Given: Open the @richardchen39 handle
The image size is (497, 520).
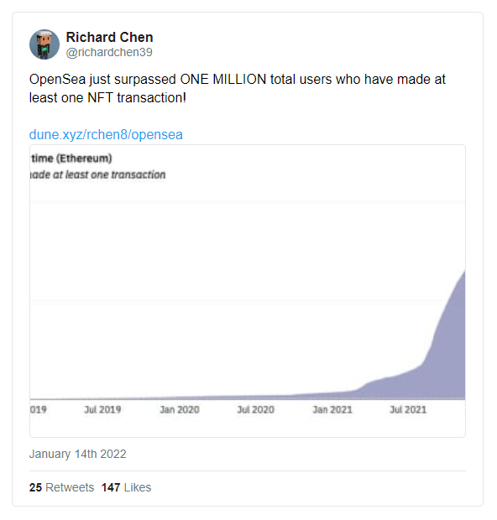Looking at the screenshot, I should pyautogui.click(x=109, y=52).
